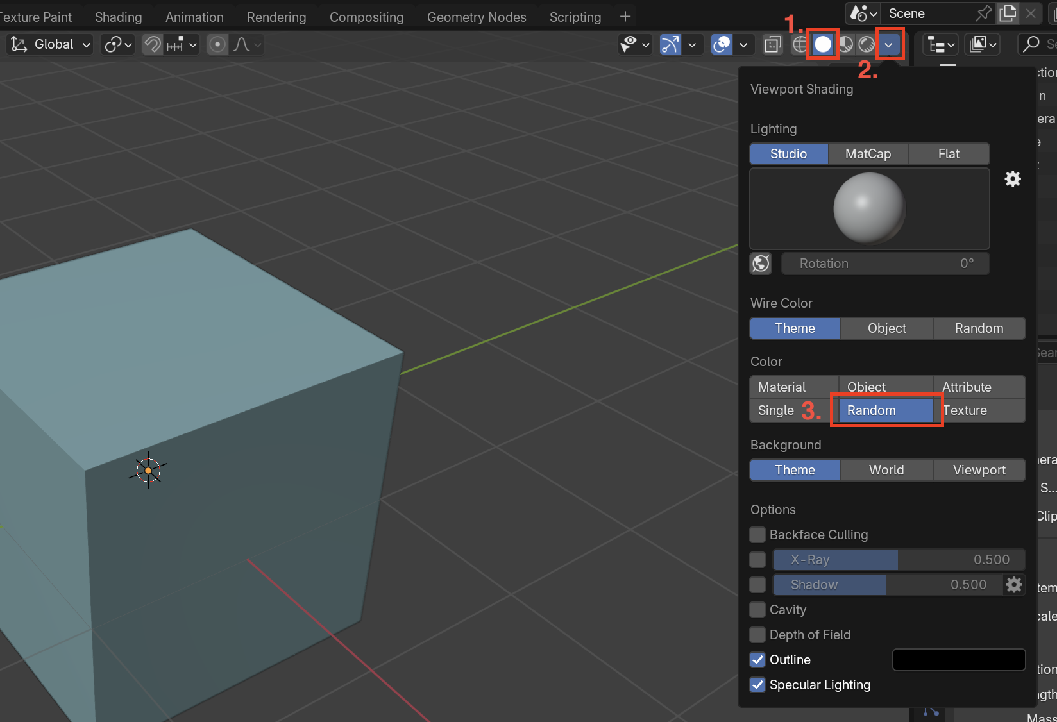Browse scenes with the scene icon
Viewport: 1057px width, 722px height.
863,13
